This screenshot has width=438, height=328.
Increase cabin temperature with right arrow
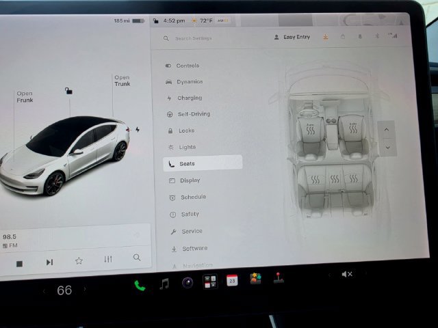(85, 289)
